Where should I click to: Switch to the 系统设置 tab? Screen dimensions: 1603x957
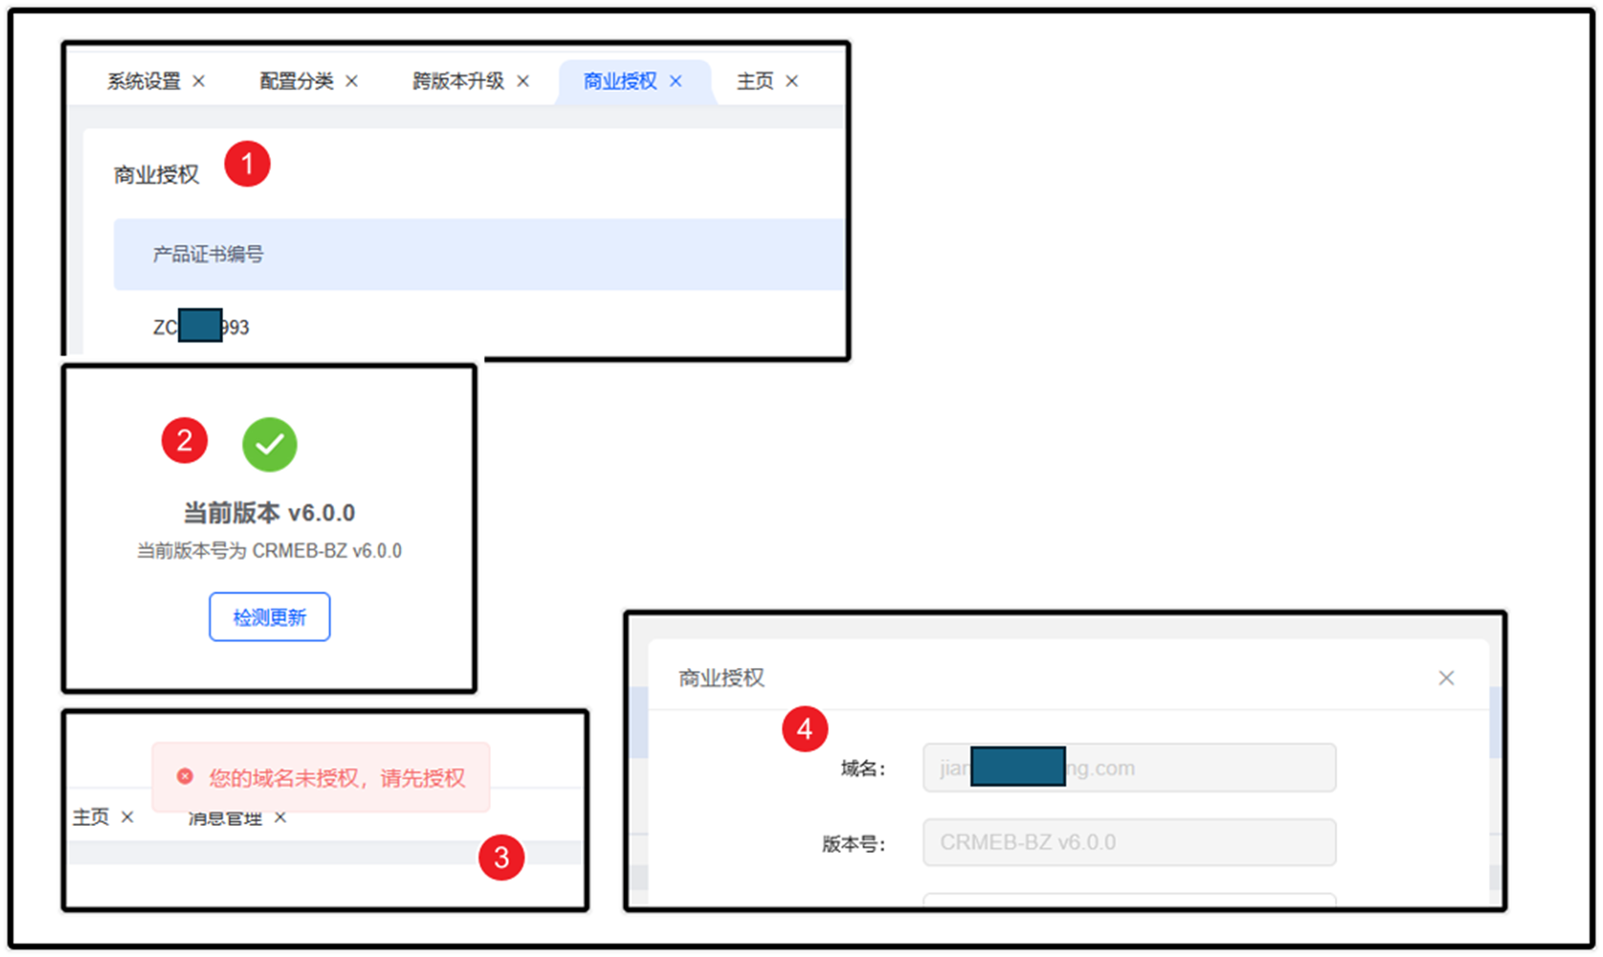tap(144, 81)
